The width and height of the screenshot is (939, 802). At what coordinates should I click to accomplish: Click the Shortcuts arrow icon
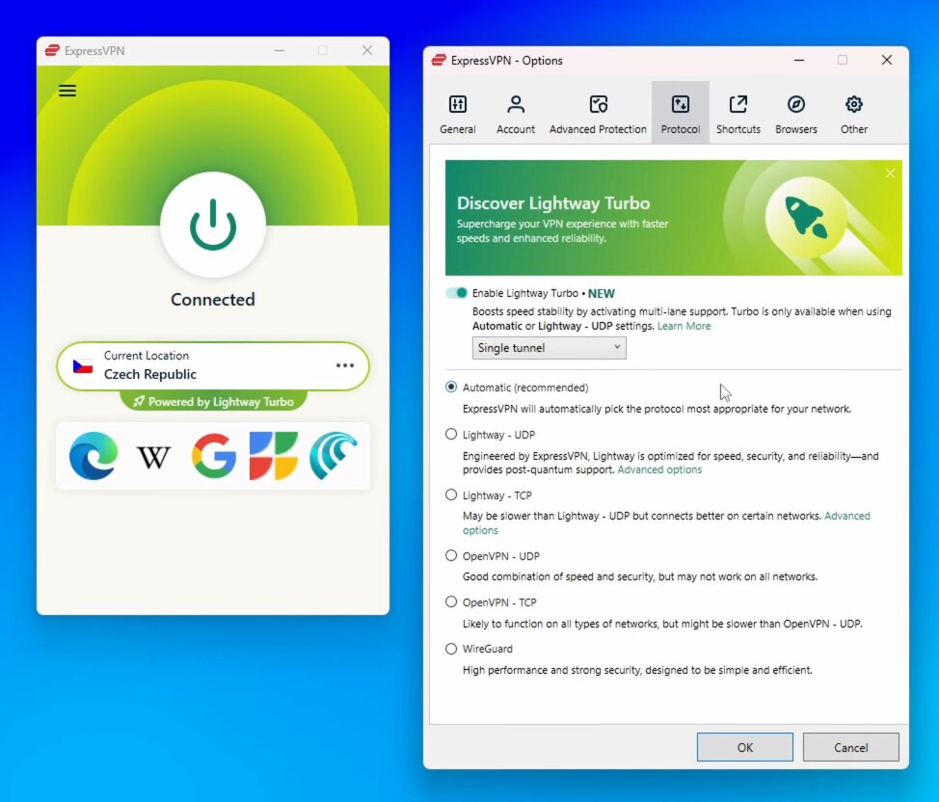[x=738, y=104]
